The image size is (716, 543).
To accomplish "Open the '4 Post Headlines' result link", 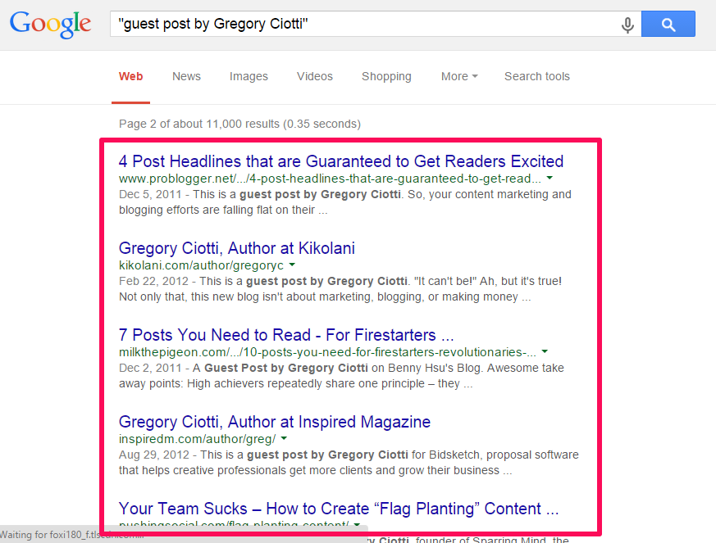I will [x=341, y=161].
